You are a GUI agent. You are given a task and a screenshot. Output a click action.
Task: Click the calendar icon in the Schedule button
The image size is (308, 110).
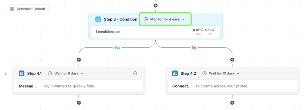point(12,9)
